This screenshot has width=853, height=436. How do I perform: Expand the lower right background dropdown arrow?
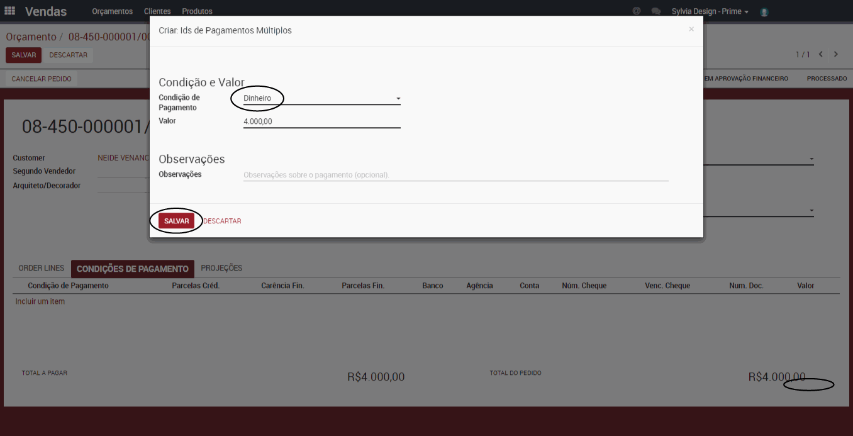pyautogui.click(x=811, y=211)
